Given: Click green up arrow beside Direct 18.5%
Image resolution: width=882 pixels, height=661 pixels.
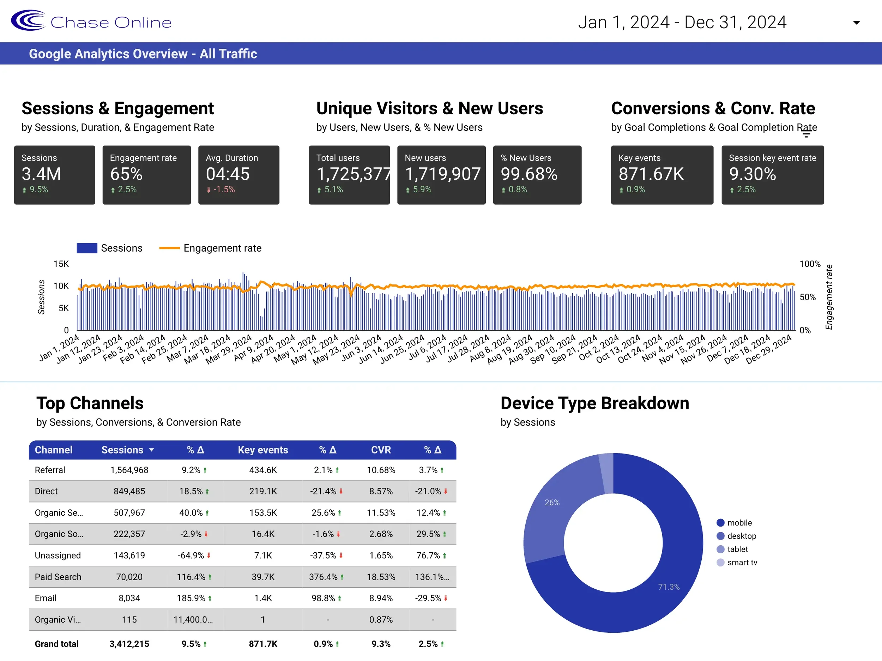Looking at the screenshot, I should pos(207,492).
